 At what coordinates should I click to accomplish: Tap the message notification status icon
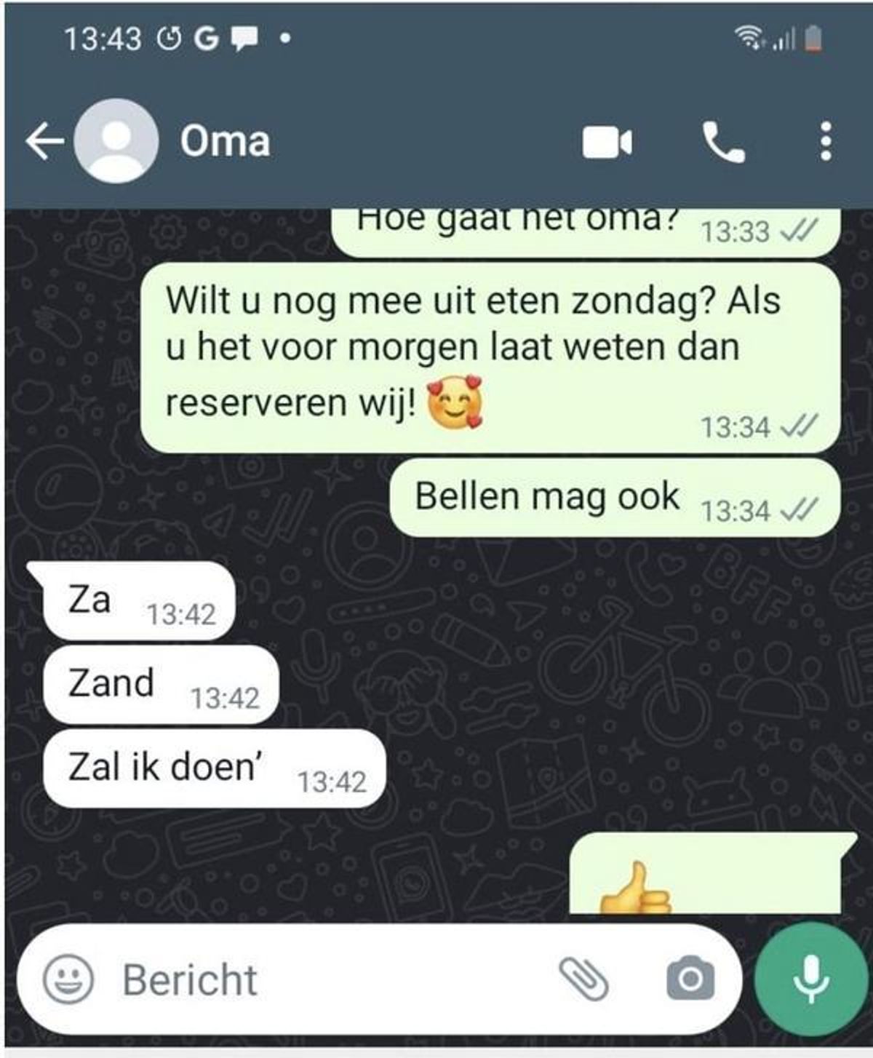click(x=245, y=39)
